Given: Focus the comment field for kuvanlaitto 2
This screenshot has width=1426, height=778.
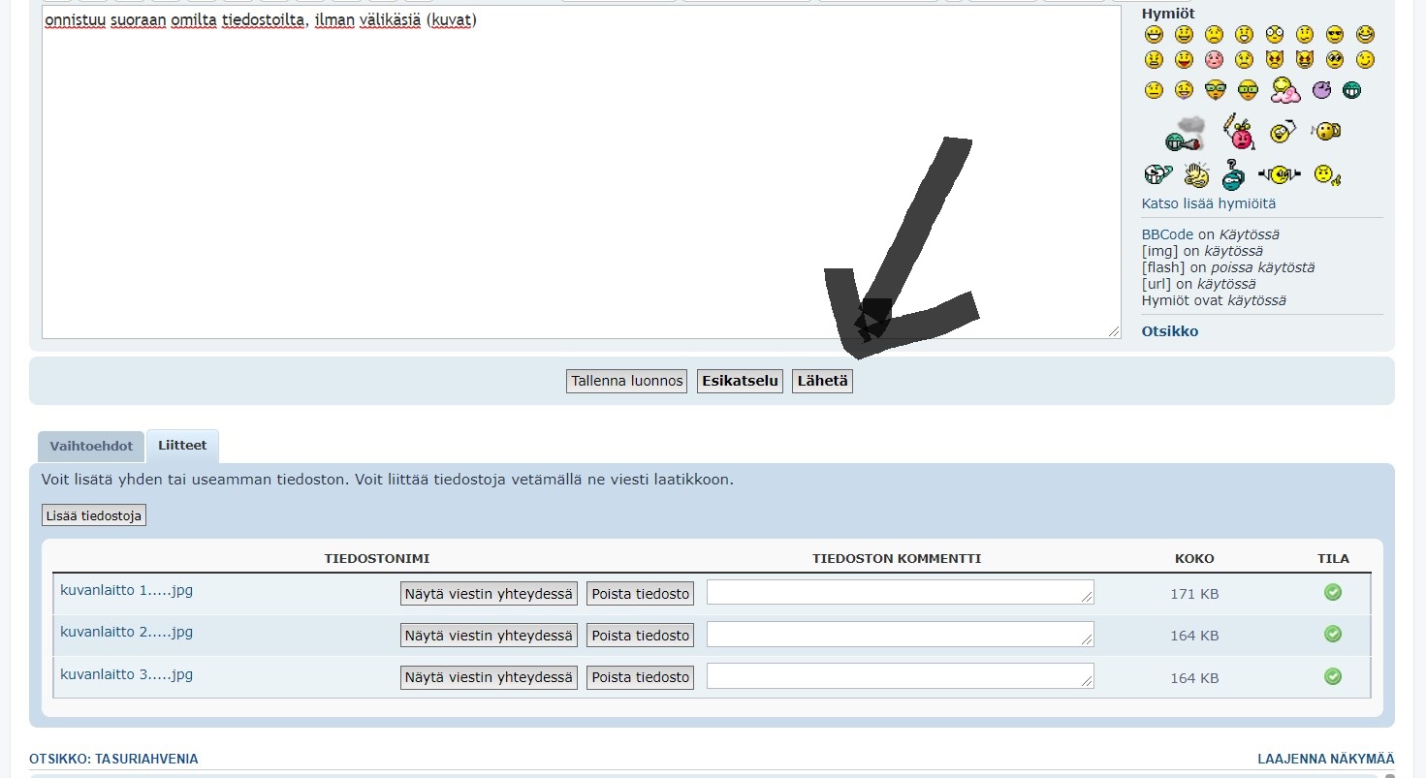Looking at the screenshot, I should click(x=900, y=635).
